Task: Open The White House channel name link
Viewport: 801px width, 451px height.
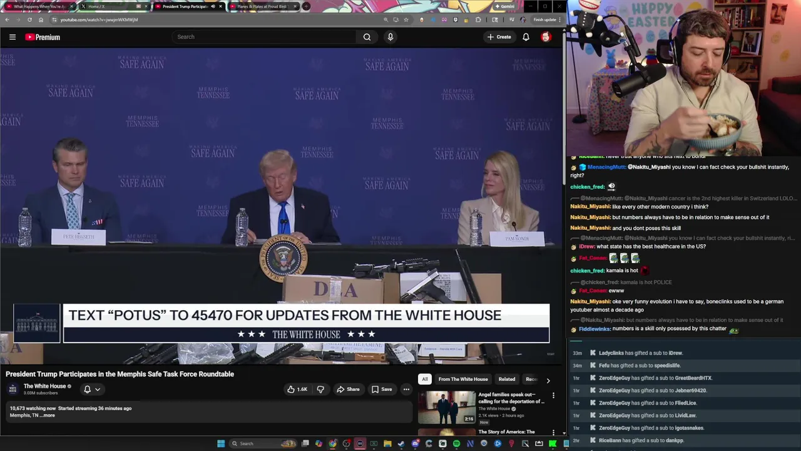Action: pyautogui.click(x=44, y=386)
